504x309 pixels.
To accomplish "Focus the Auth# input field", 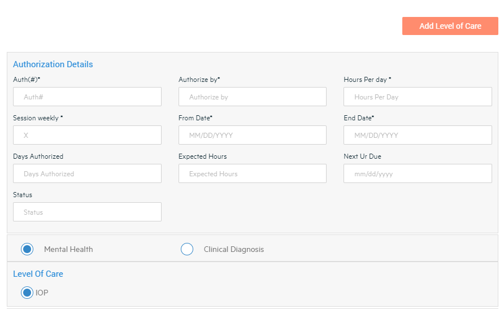I will (x=87, y=97).
